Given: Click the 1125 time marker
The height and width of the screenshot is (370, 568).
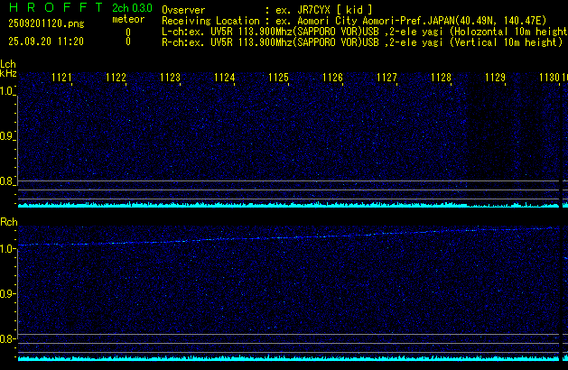Looking at the screenshot, I should point(278,79).
